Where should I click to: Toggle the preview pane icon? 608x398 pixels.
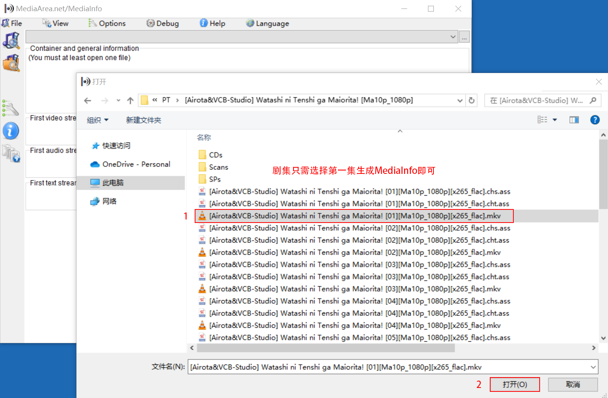[574, 120]
